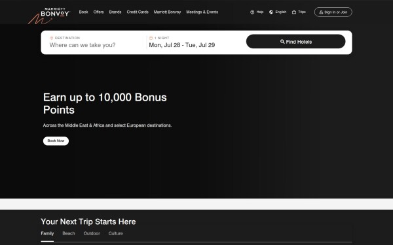Viewport: 393px width, 245px height.
Task: Click the calendar icon beside 1 Night
Action: (x=151, y=38)
